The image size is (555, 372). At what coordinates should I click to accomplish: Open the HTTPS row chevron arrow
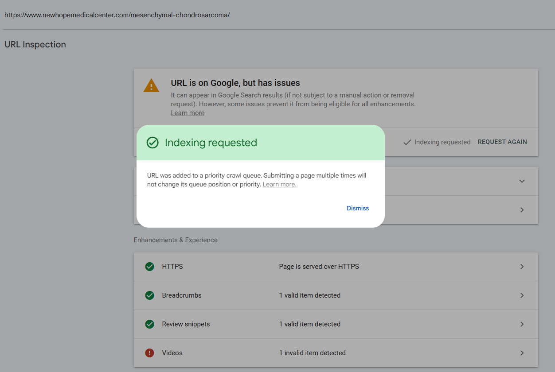pyautogui.click(x=522, y=267)
